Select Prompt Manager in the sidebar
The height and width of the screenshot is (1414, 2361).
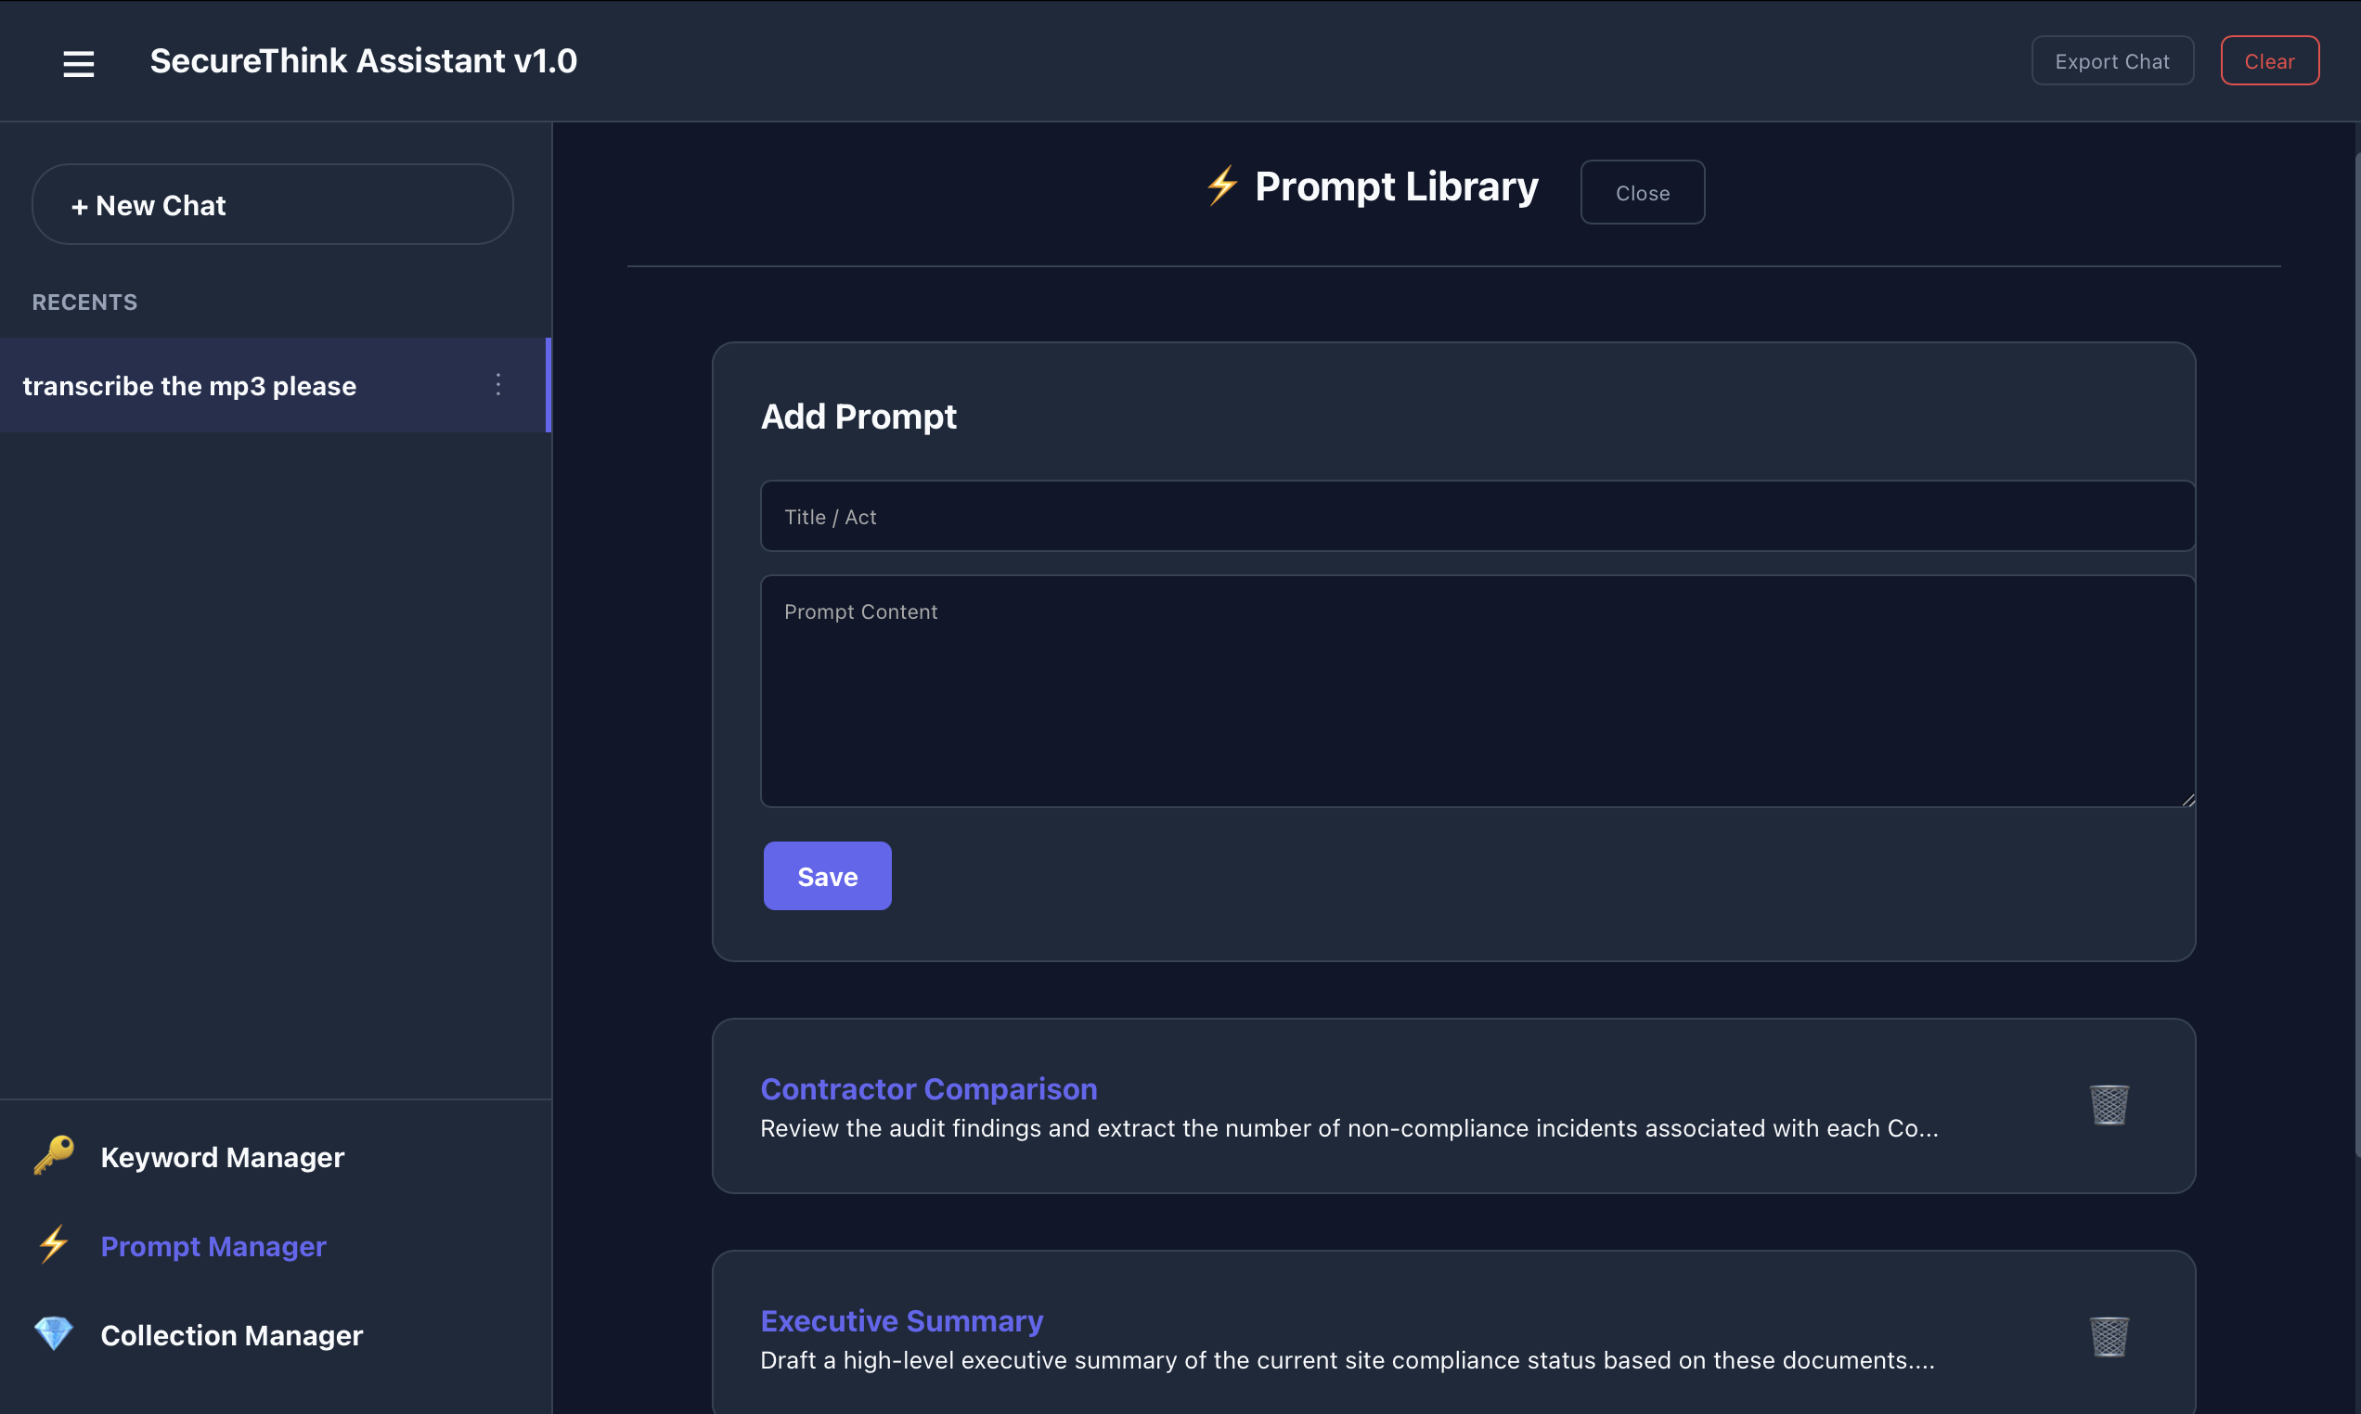(x=213, y=1246)
